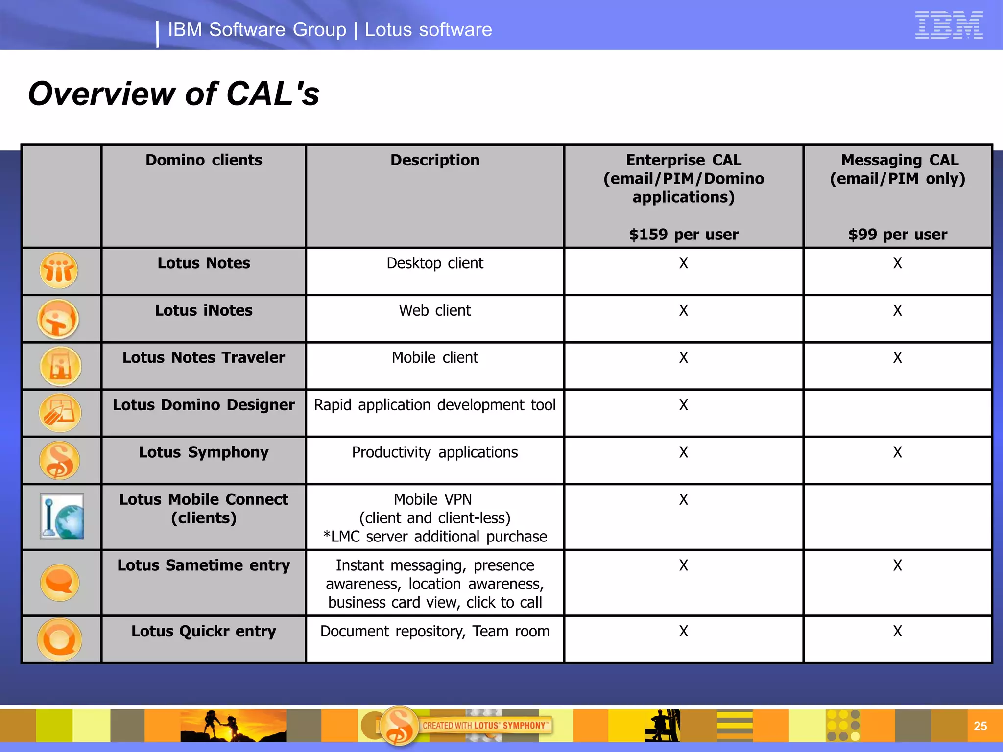Viewport: 1003px width, 752px height.
Task: Click Messaging CAL X for Quickr entry
Action: [898, 631]
